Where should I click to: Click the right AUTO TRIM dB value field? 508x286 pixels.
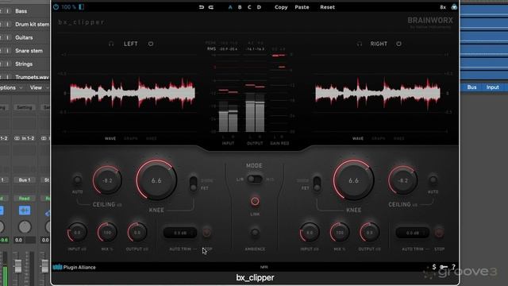(x=413, y=233)
